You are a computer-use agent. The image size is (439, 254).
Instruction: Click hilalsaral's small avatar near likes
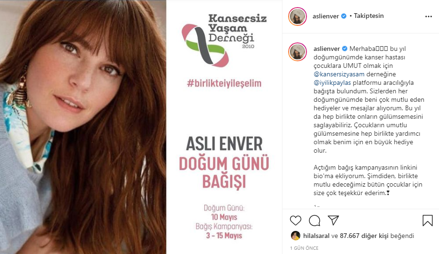295,236
